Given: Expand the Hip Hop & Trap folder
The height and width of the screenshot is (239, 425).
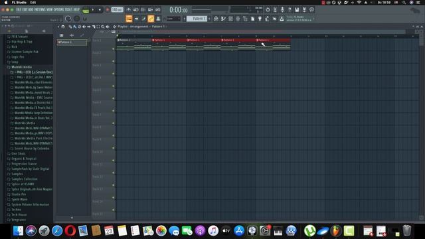Looking at the screenshot, I should 22,41.
